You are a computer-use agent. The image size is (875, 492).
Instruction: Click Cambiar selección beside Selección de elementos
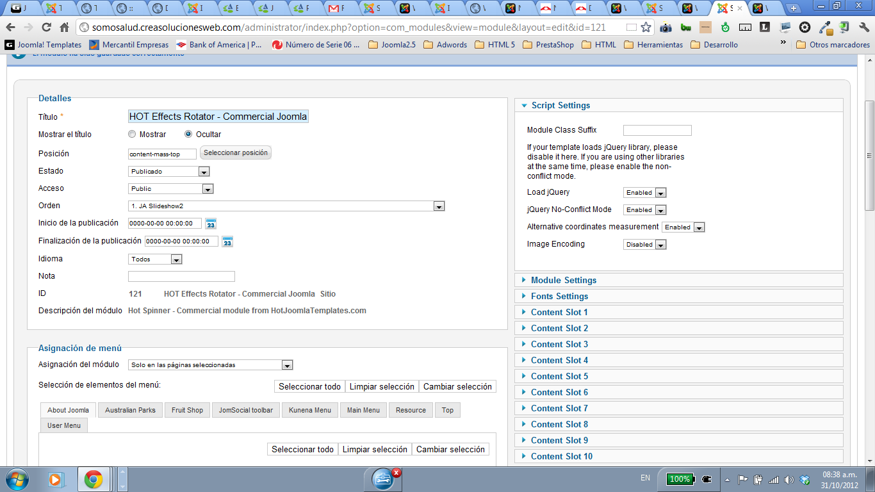click(457, 386)
